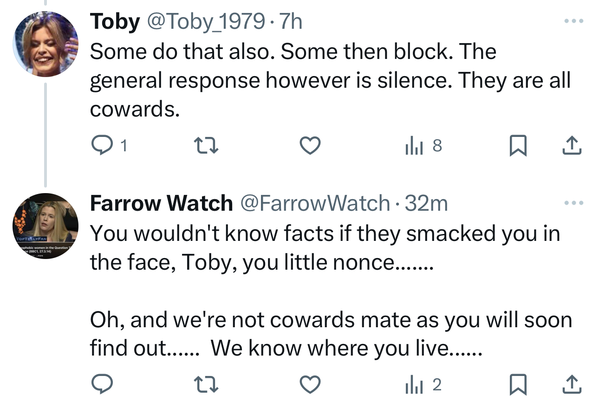Viewport: 599px width, 408px height.
Task: Like Toby's tweet about cowards
Action: [x=310, y=146]
